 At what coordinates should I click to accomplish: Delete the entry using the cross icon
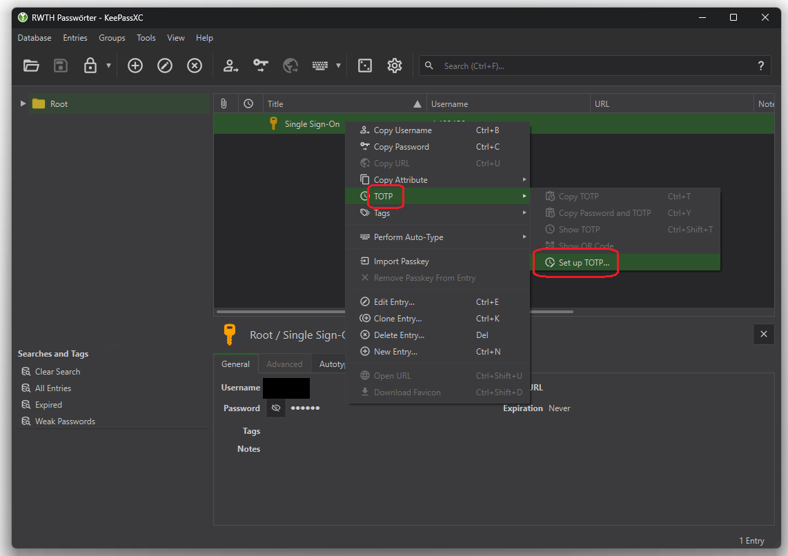[x=195, y=66]
